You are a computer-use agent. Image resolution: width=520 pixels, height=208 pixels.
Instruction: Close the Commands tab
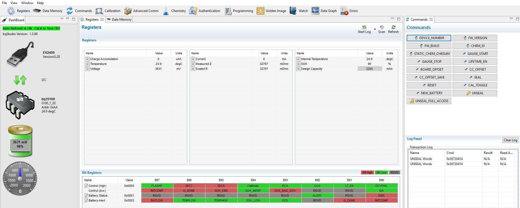[431, 19]
